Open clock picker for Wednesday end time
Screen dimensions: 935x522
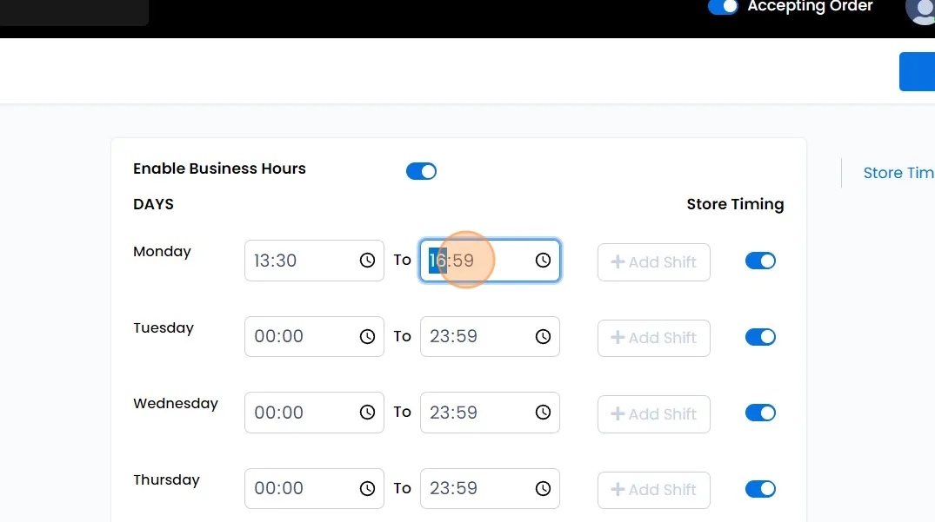(x=543, y=412)
